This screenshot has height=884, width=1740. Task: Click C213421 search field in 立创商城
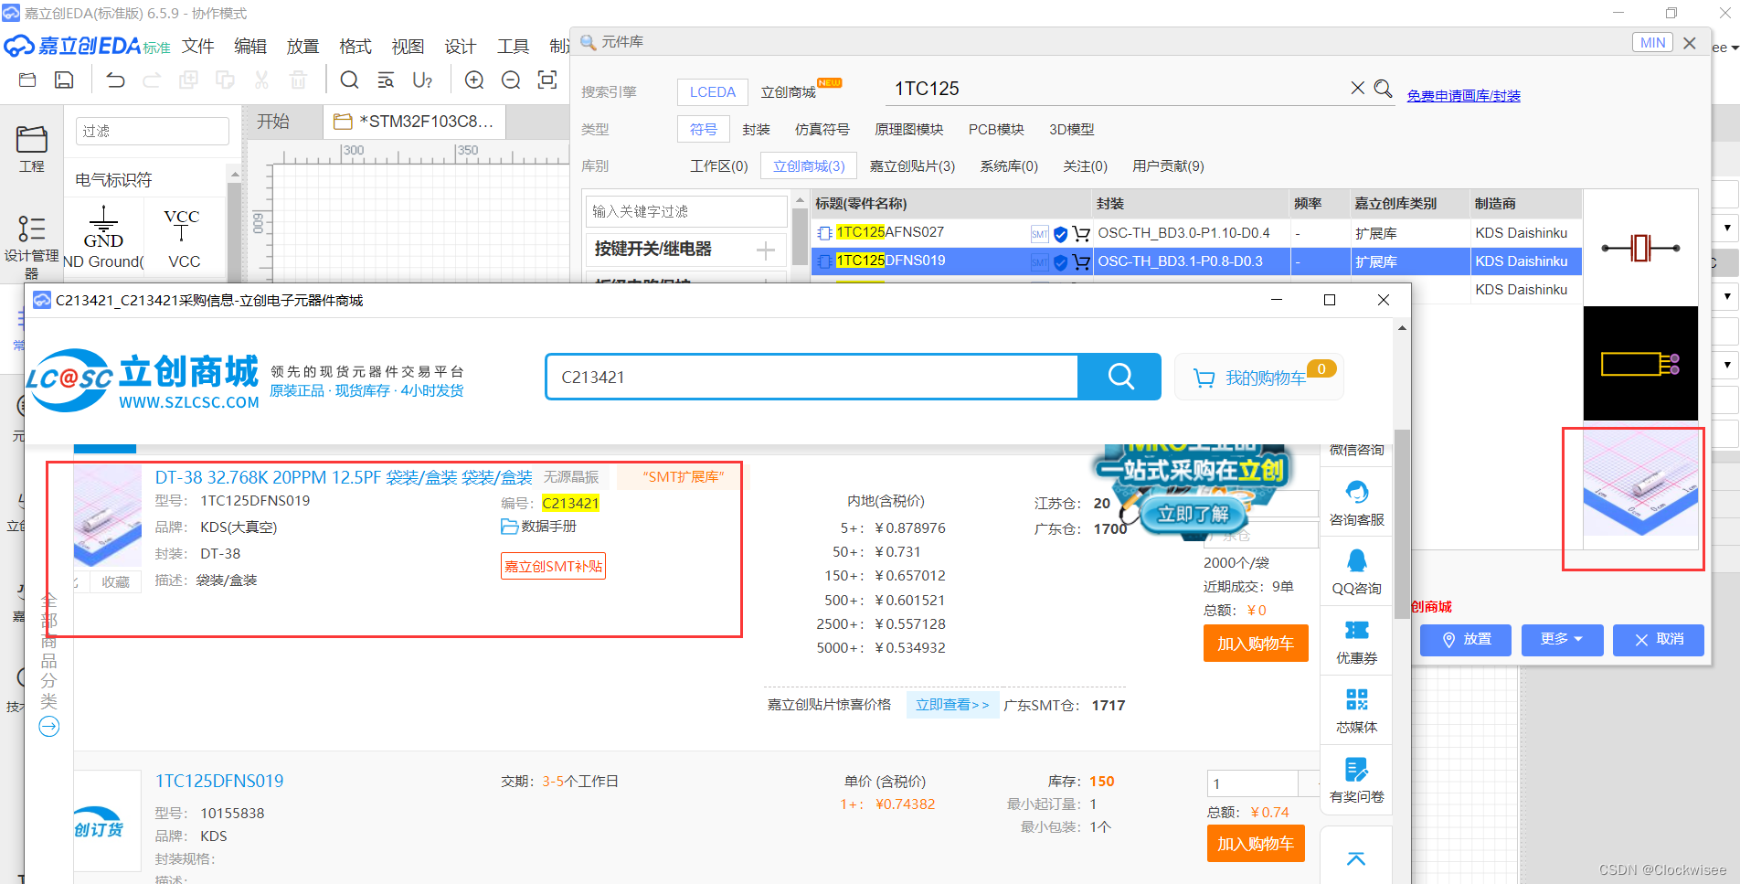coord(812,377)
